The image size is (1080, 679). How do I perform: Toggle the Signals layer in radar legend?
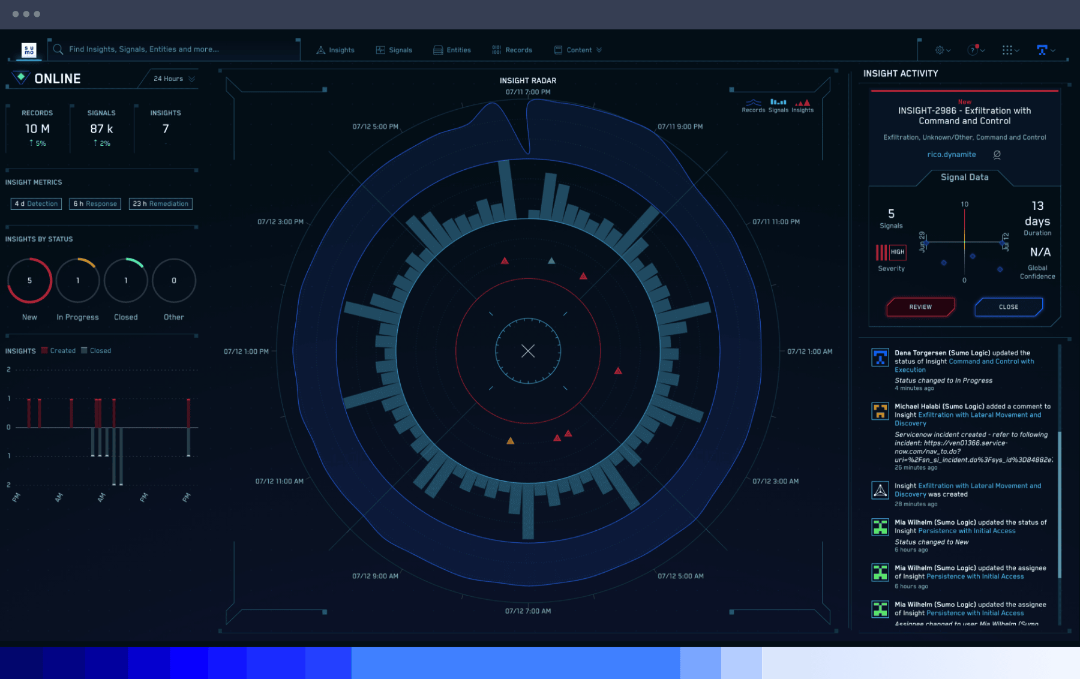[x=778, y=106]
